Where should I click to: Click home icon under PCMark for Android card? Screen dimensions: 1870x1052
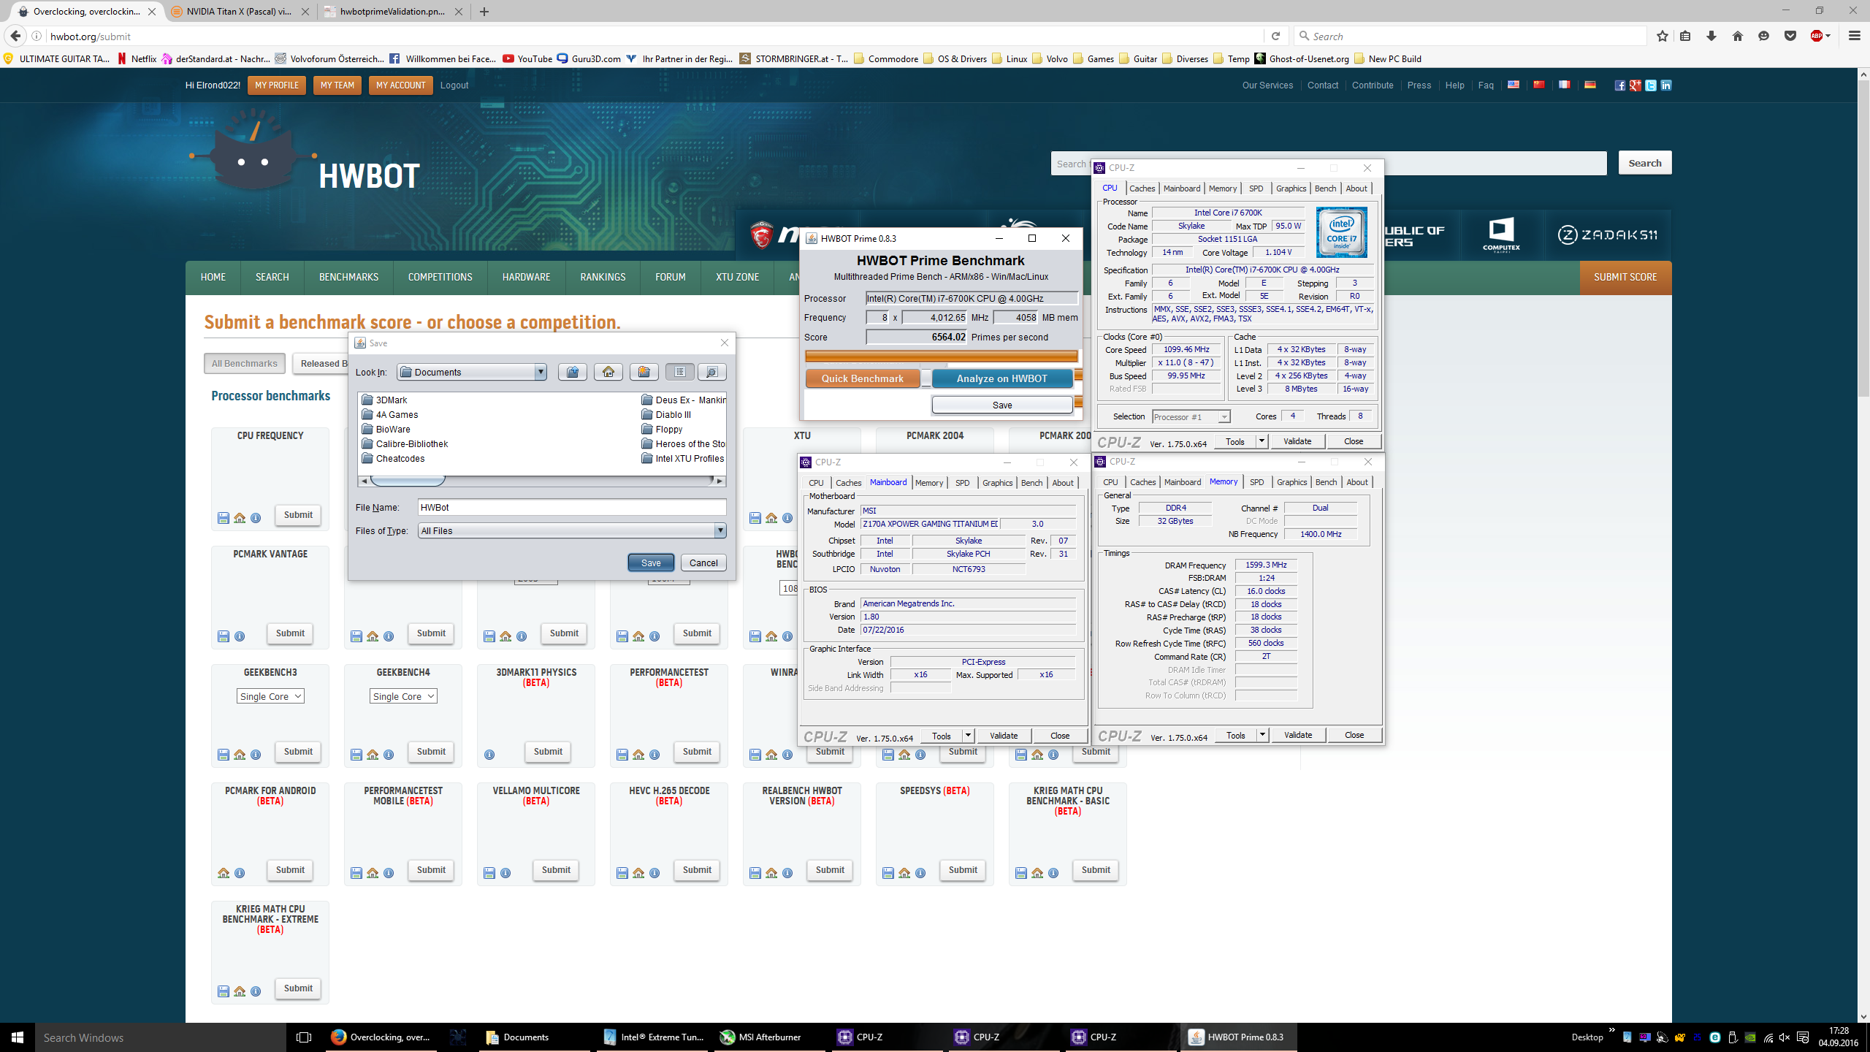[x=224, y=873]
